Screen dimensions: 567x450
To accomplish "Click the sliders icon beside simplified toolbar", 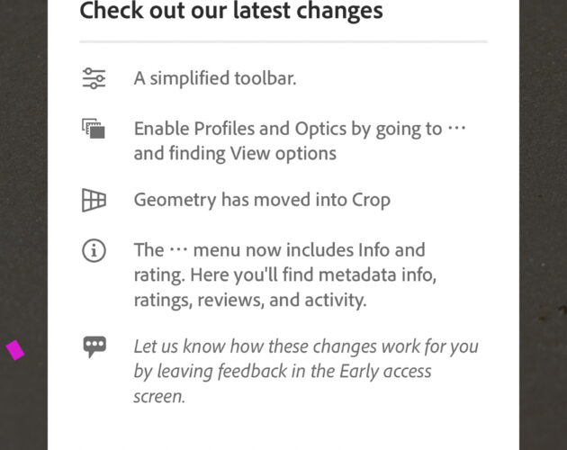I will click(94, 78).
